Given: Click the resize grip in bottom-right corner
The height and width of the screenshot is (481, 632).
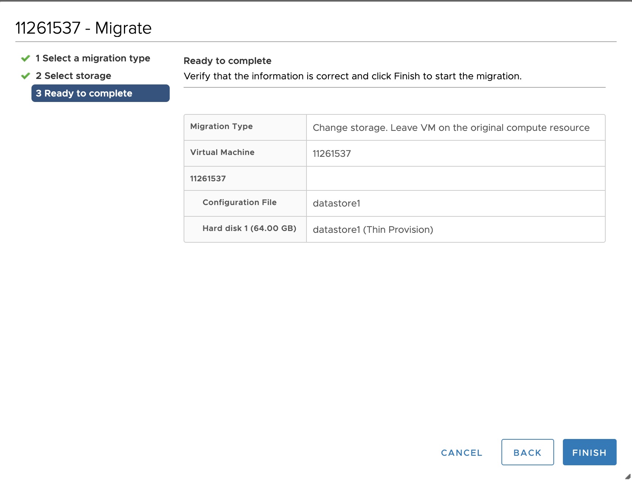Looking at the screenshot, I should (x=628, y=477).
